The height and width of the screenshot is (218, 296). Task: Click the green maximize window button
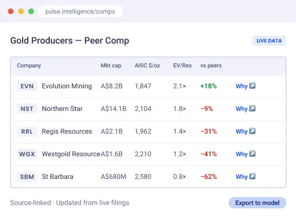tap(31, 11)
